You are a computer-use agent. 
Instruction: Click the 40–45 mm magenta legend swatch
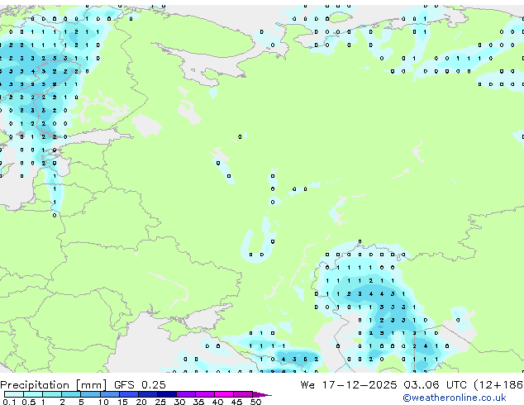pos(224,394)
